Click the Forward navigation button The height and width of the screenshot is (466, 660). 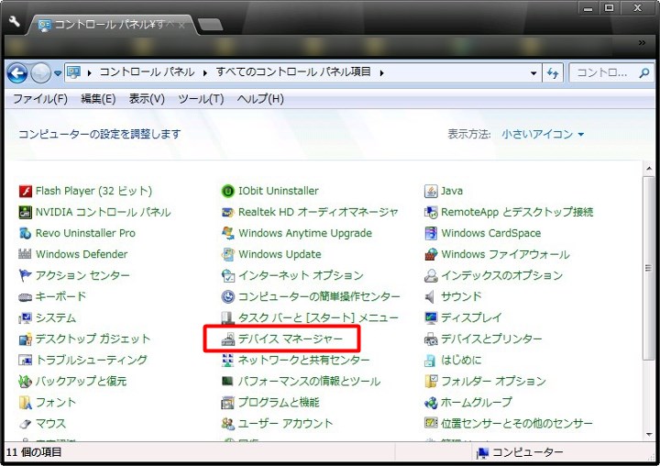pos(41,73)
